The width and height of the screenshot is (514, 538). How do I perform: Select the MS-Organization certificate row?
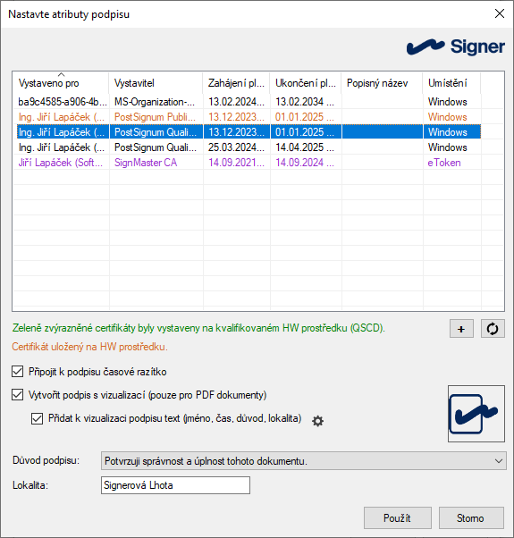pyautogui.click(x=249, y=102)
